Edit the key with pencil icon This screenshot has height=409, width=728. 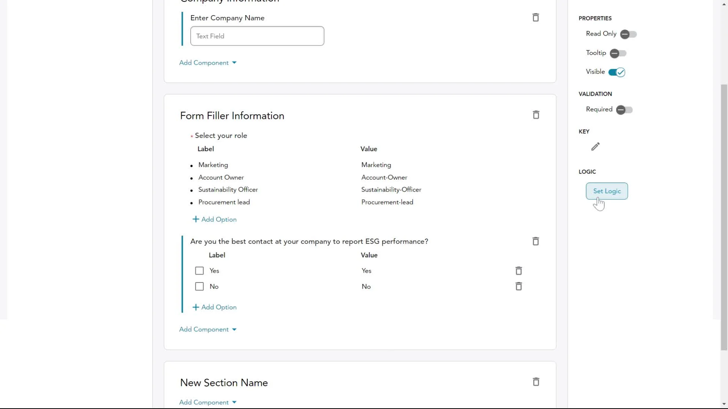[595, 147]
